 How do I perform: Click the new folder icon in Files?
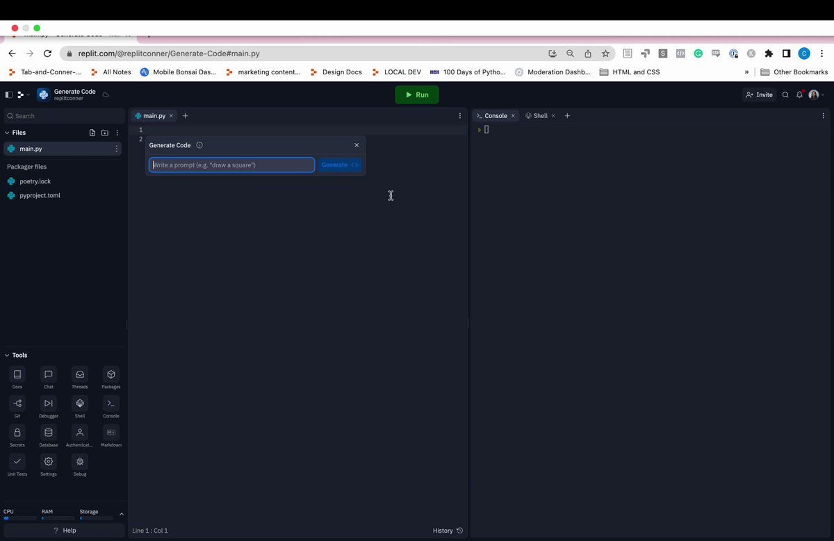(x=105, y=133)
